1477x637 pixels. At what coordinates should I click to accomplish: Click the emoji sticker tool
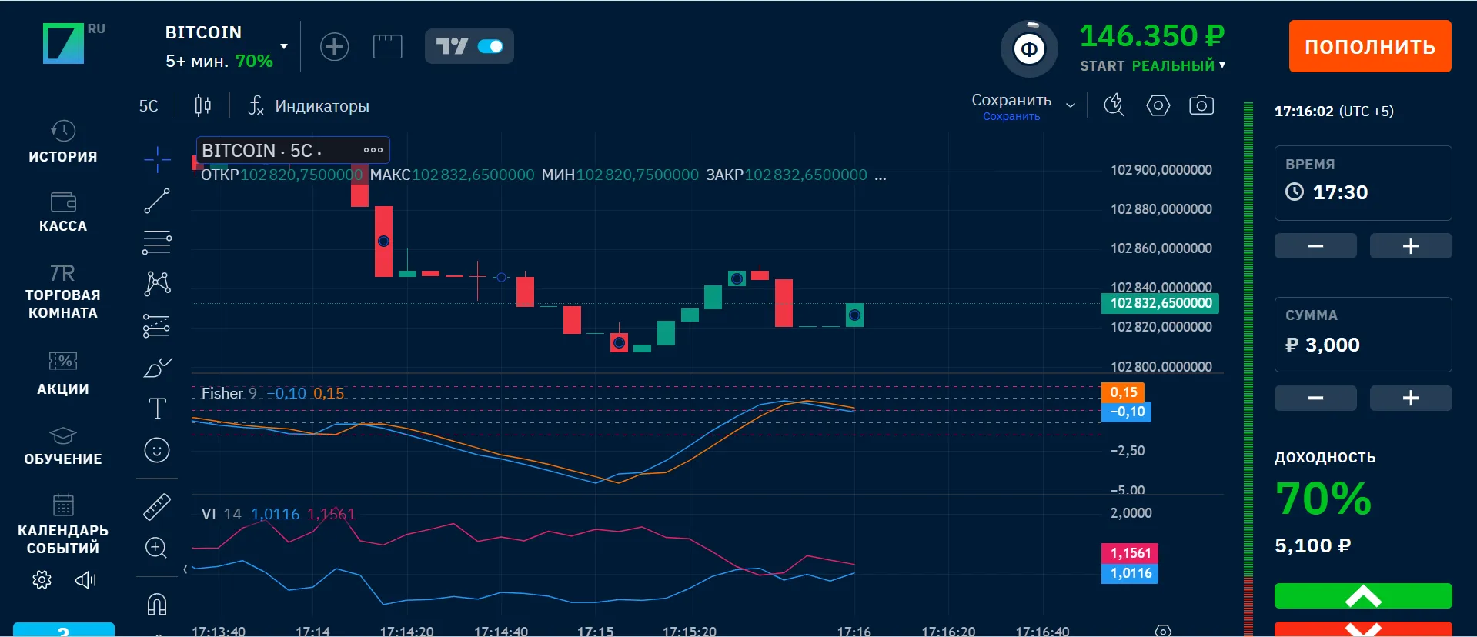click(x=157, y=450)
